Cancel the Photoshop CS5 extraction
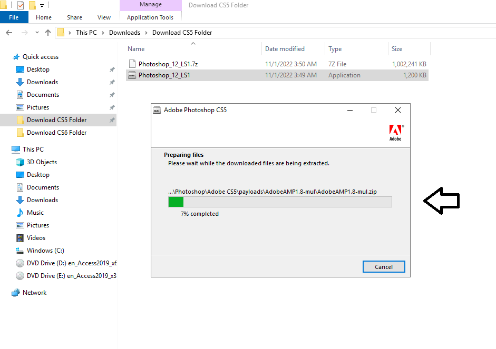The height and width of the screenshot is (349, 496). pos(384,267)
